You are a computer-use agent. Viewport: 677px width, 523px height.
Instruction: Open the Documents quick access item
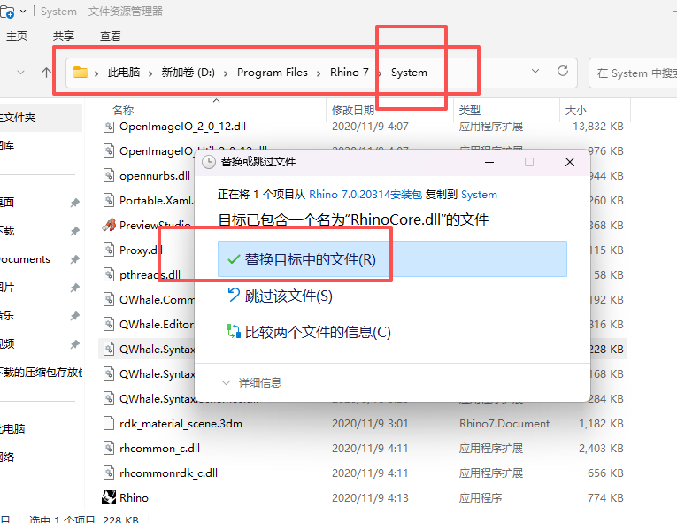coord(25,259)
